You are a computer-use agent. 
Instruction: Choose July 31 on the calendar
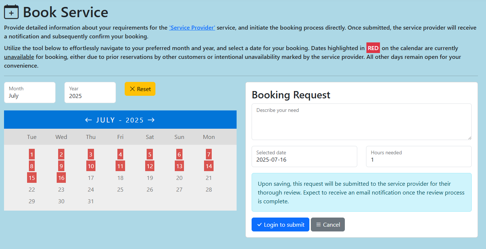point(91,201)
